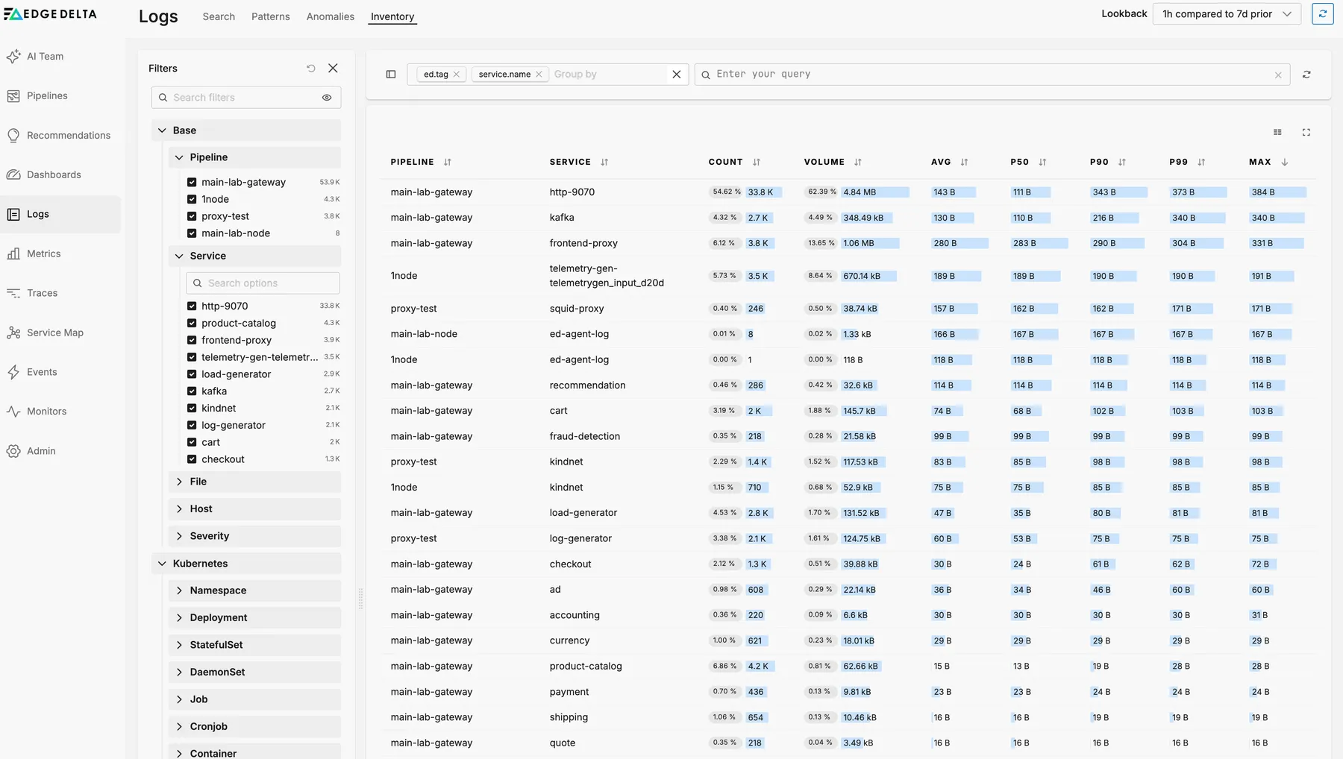Open Admin settings in the sidebar
The height and width of the screenshot is (759, 1343).
[x=41, y=451]
